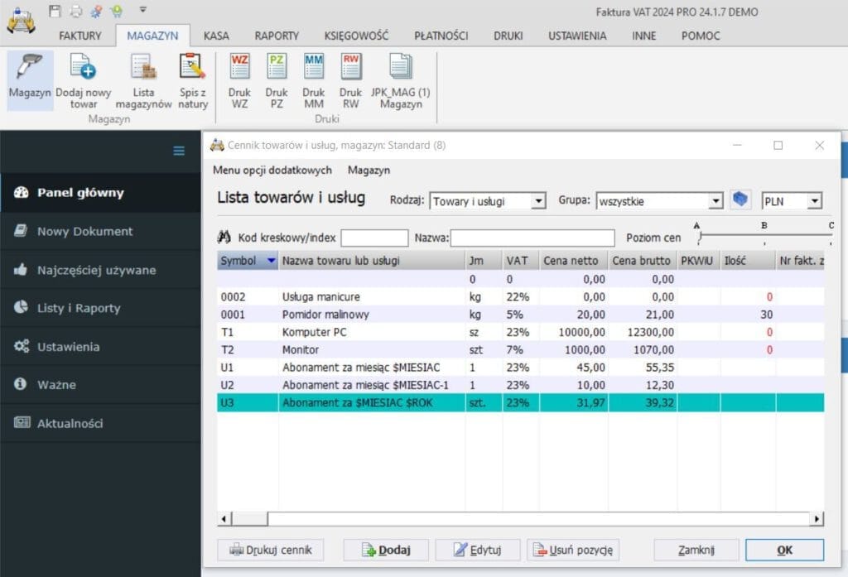Expand the Rodzaj dropdown

coord(538,201)
